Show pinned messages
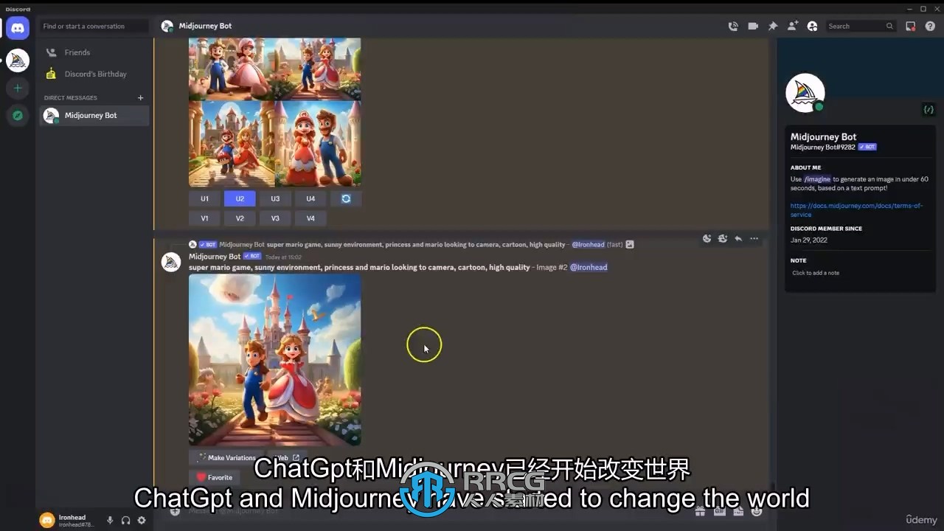 tap(773, 26)
